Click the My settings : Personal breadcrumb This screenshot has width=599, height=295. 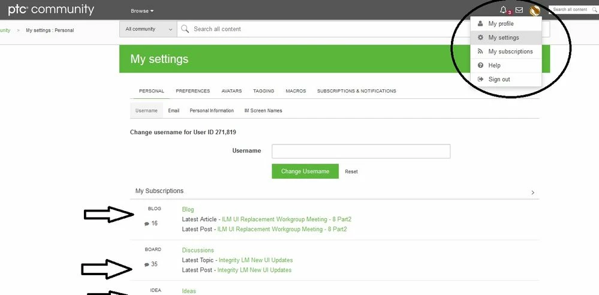pyautogui.click(x=50, y=30)
